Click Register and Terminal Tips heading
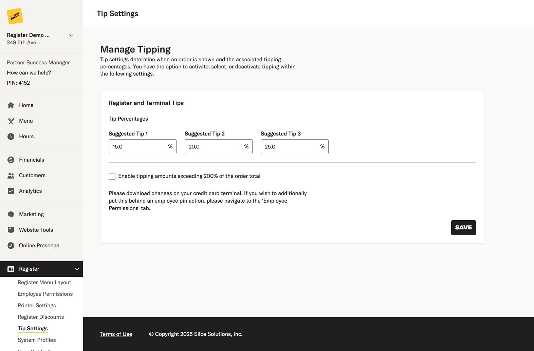Image resolution: width=534 pixels, height=351 pixels. click(x=146, y=103)
